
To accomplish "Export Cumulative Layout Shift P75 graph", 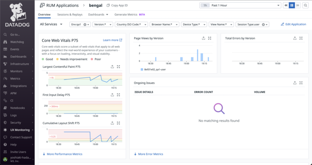I will point(112,123).
